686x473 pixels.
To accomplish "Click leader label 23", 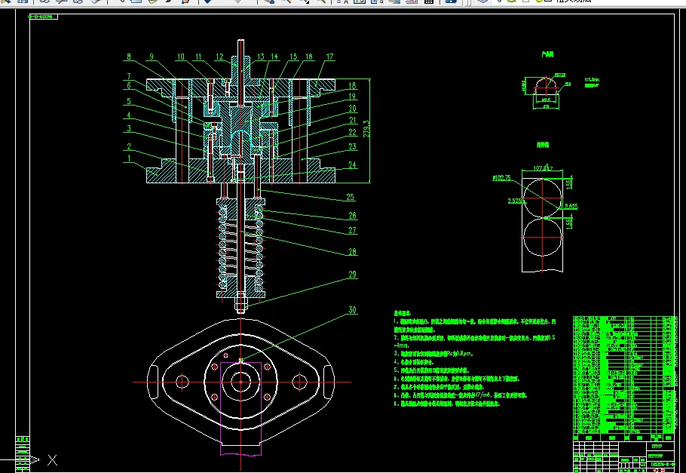I will click(352, 146).
